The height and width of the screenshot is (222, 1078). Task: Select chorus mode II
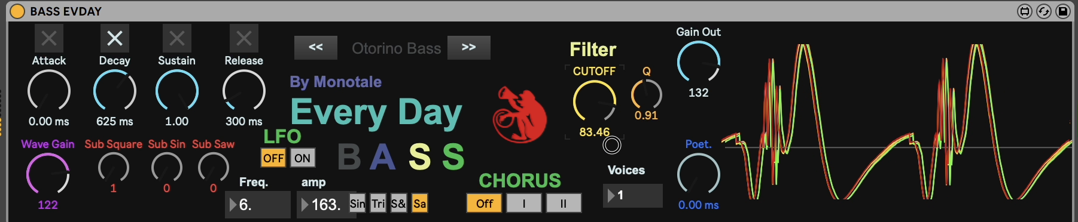(564, 203)
